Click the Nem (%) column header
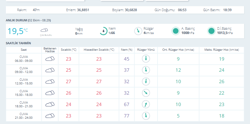The width and height of the screenshot is (250, 124). pos(127,50)
